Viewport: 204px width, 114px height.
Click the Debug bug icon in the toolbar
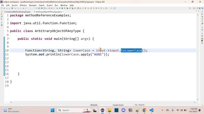(x=57, y=8)
